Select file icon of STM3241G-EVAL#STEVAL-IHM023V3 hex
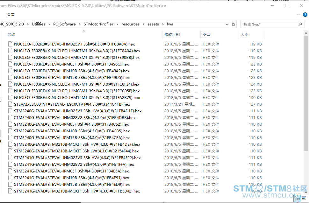 pyautogui.click(x=10, y=158)
